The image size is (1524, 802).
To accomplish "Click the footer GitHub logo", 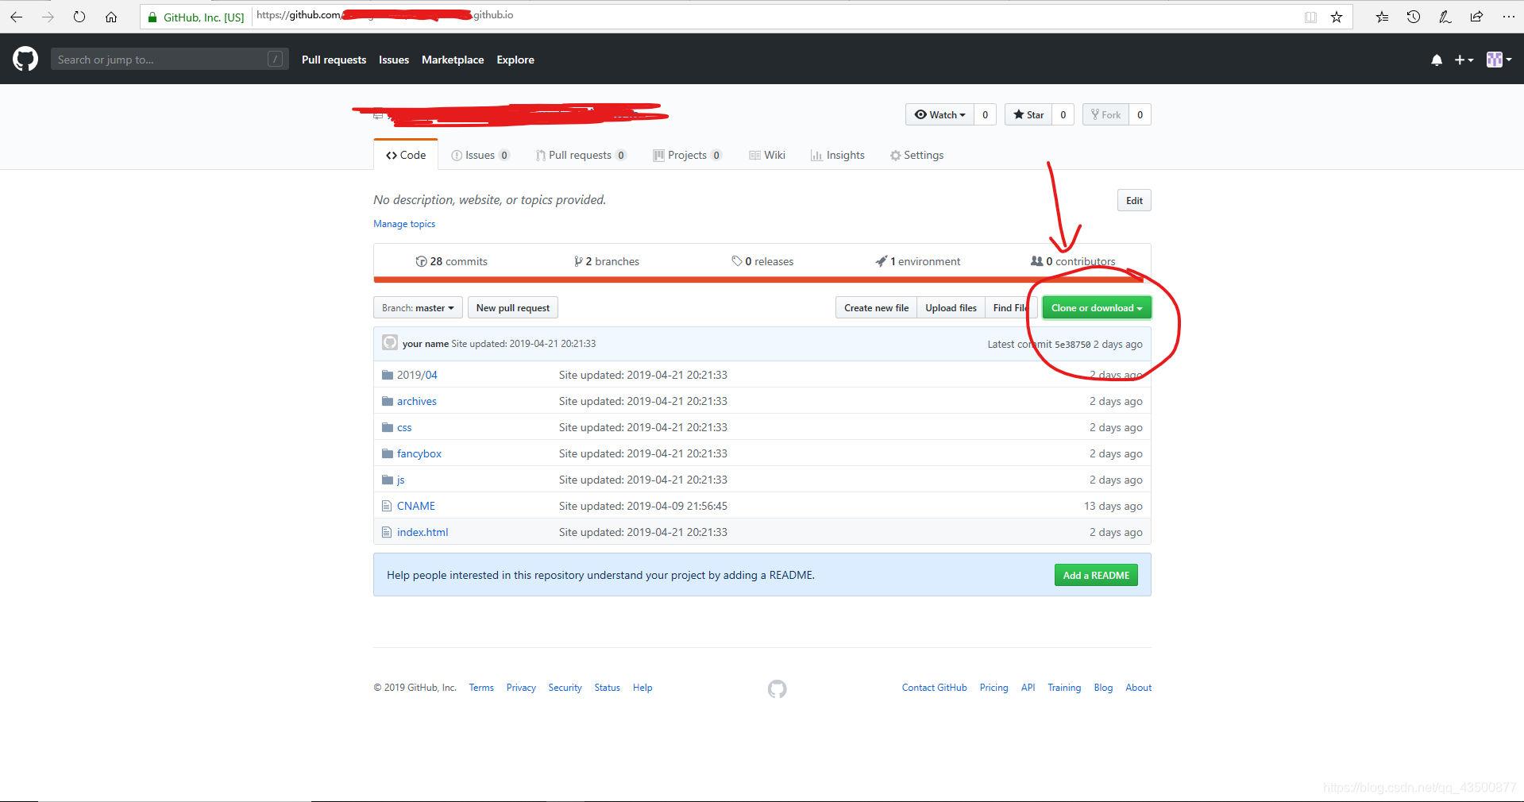I will (777, 688).
